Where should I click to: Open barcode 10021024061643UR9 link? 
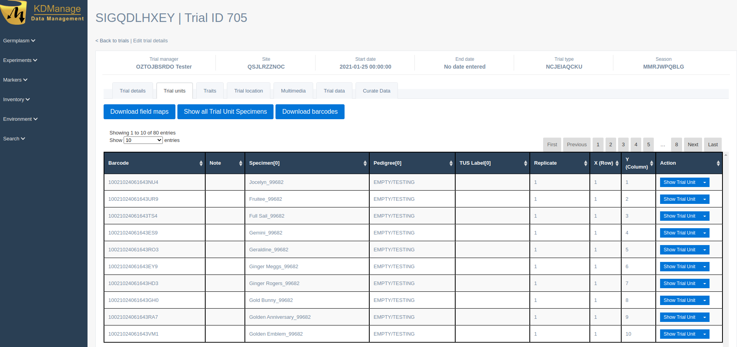(133, 199)
